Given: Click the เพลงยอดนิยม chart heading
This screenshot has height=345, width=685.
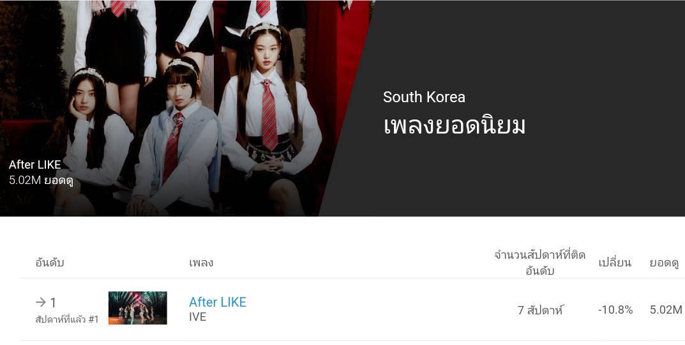Looking at the screenshot, I should (x=455, y=126).
